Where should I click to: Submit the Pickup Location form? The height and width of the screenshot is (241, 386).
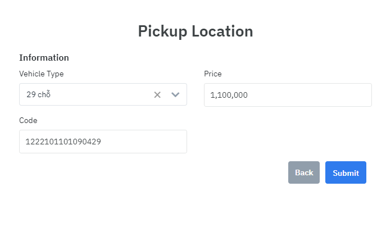coord(346,172)
